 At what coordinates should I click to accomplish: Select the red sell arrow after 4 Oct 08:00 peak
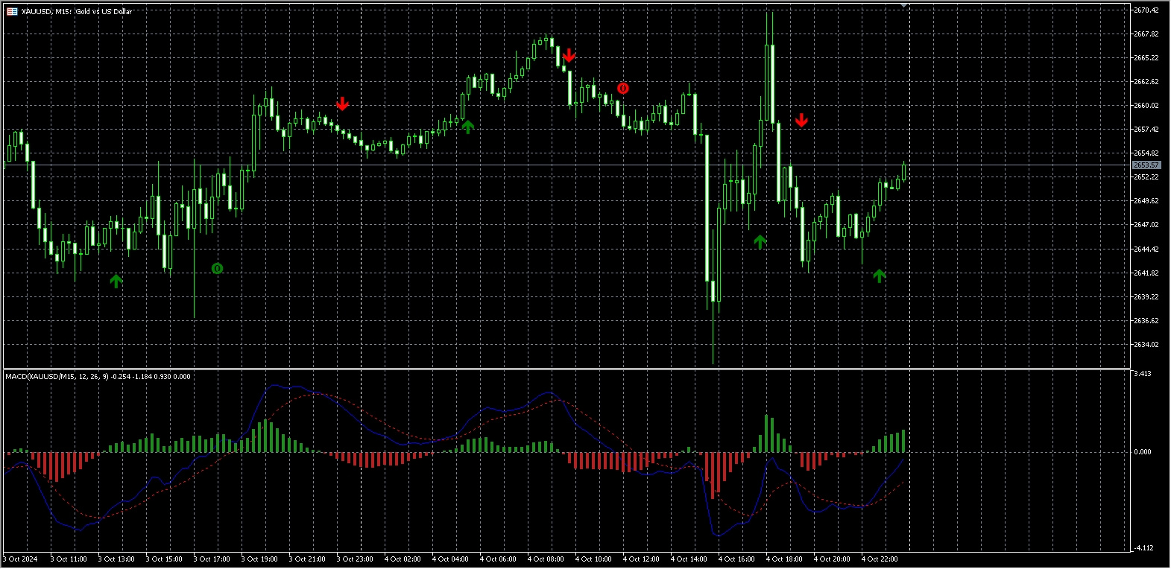(569, 55)
